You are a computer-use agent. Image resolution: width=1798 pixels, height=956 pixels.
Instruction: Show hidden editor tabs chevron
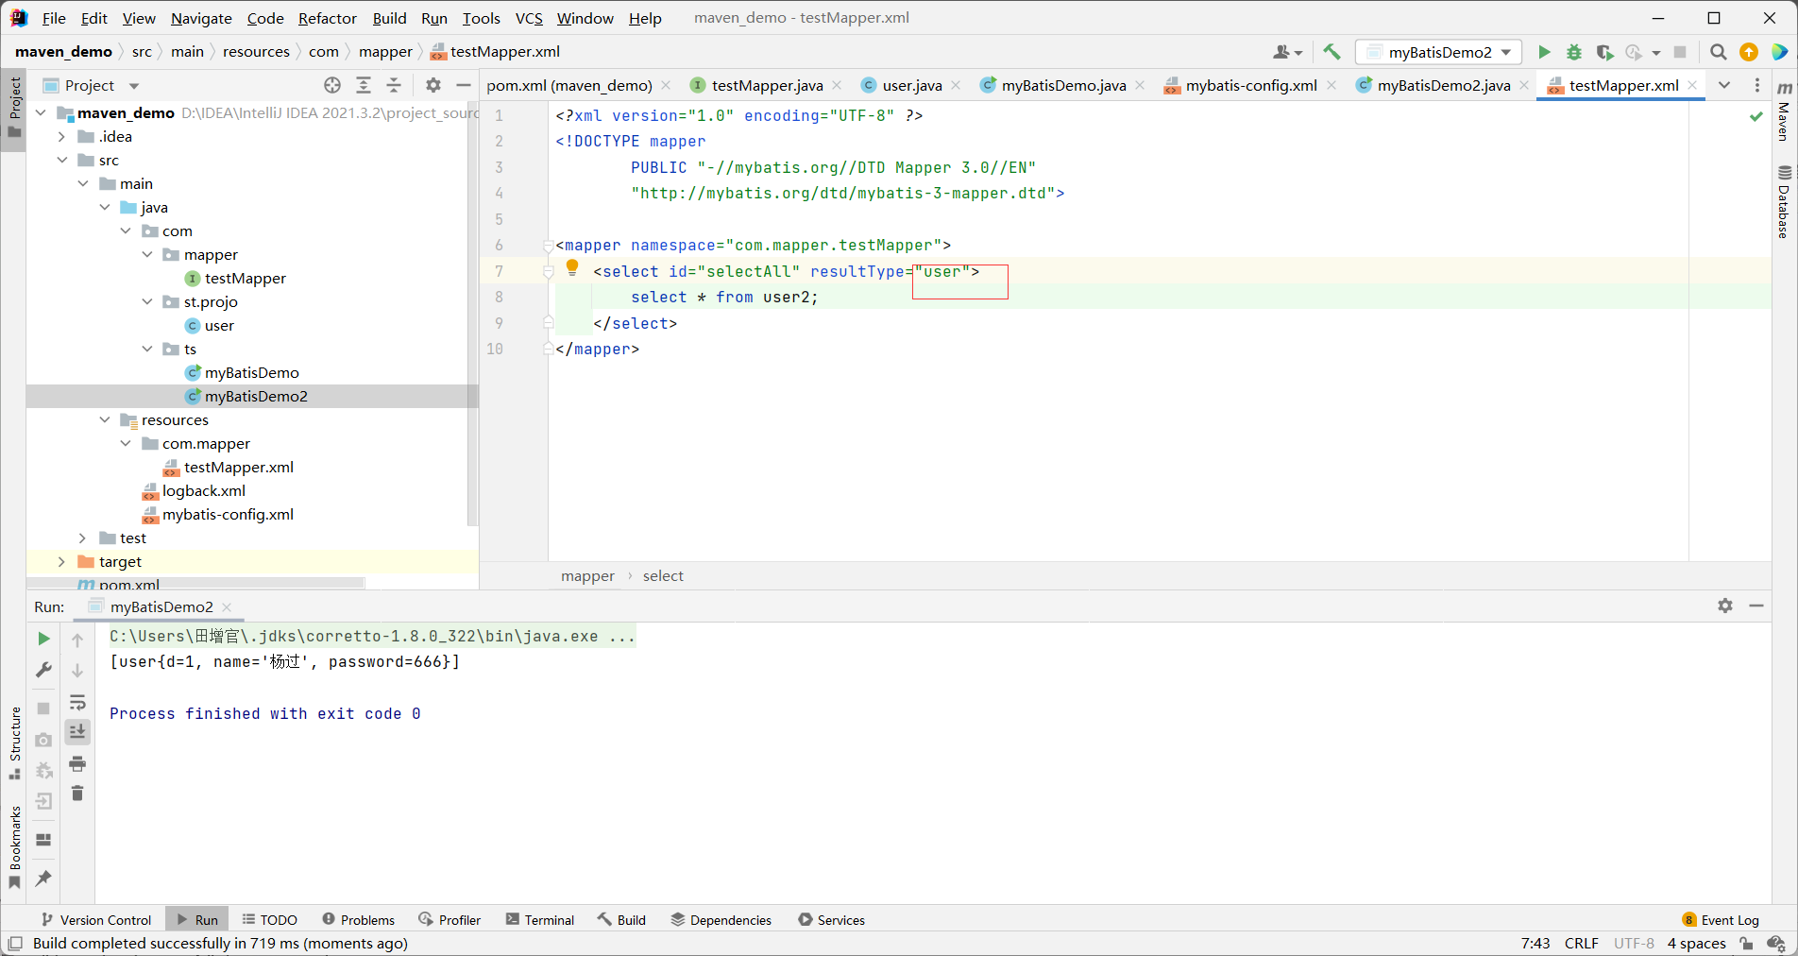(1724, 85)
